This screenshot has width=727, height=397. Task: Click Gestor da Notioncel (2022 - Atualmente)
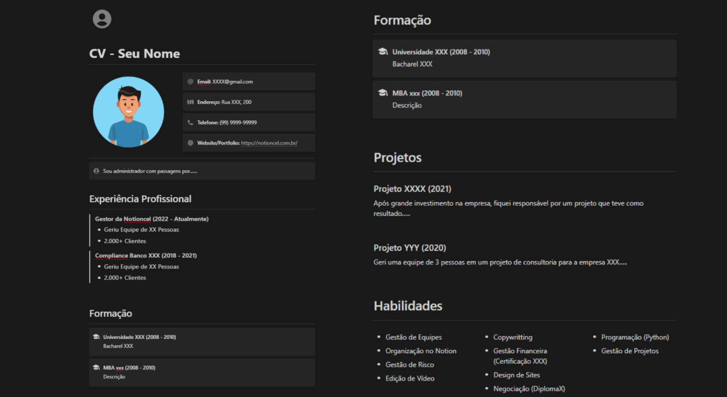tap(152, 219)
